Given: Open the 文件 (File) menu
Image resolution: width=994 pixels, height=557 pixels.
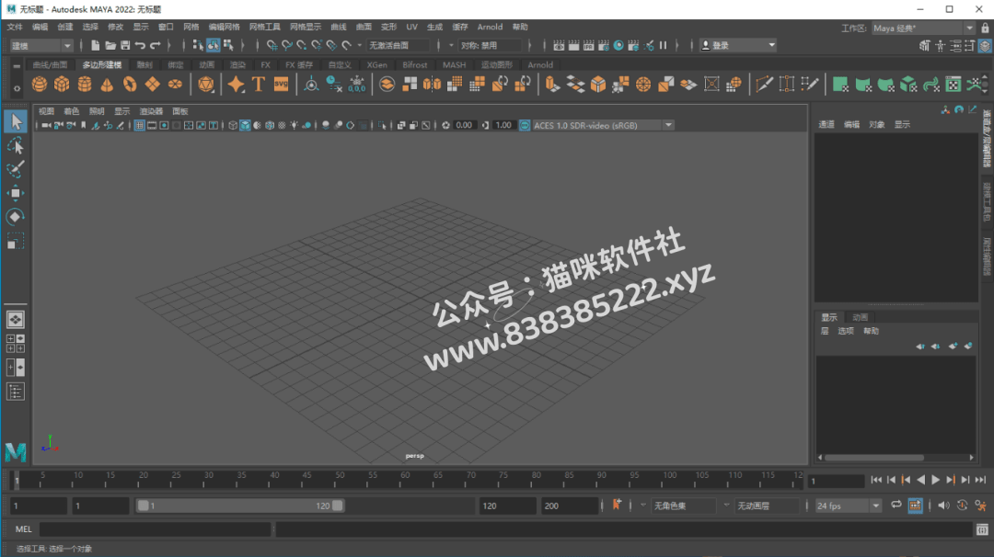Looking at the screenshot, I should coord(15,28).
